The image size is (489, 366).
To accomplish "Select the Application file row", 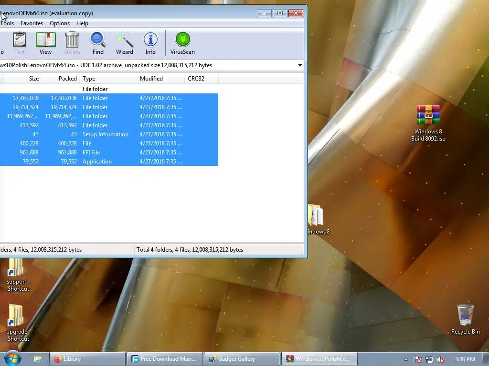I will pos(109,161).
